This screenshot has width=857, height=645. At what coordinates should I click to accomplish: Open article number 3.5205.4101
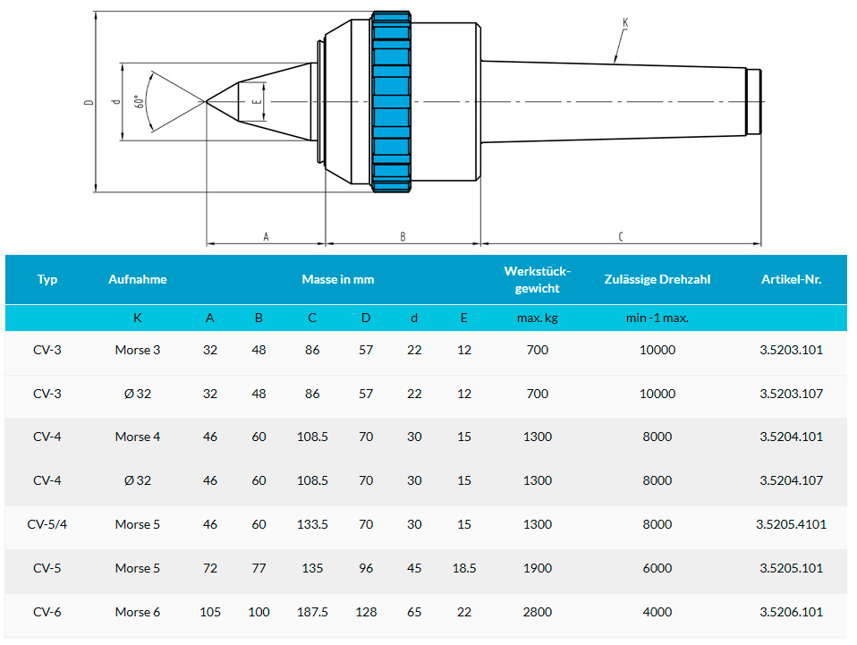[x=791, y=524]
